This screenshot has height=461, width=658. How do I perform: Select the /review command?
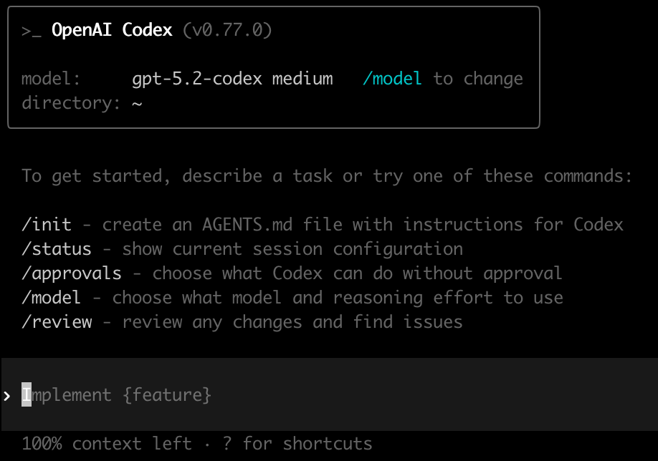57,322
